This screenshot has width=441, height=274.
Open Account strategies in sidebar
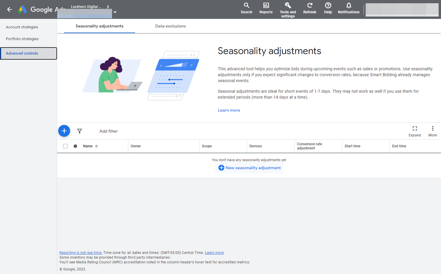(x=22, y=27)
